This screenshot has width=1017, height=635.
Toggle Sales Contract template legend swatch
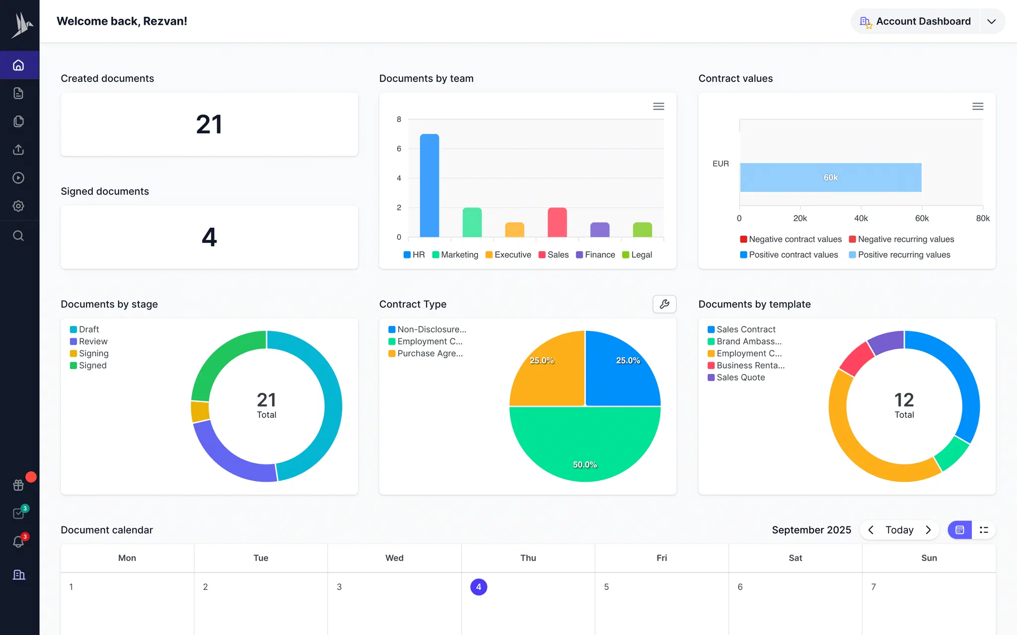(711, 329)
